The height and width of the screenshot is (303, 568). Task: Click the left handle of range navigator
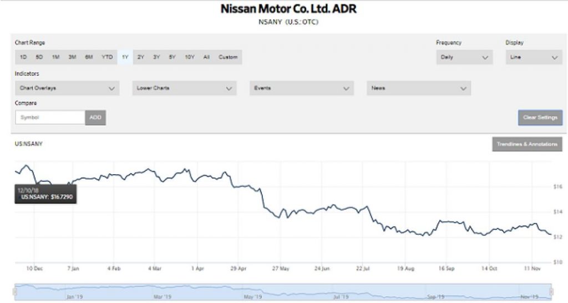tap(15, 291)
